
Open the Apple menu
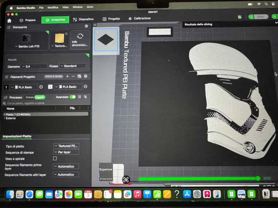(x=11, y=8)
